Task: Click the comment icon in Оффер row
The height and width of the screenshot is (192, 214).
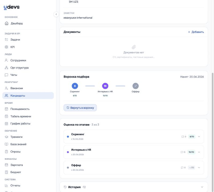Action: [182, 168]
